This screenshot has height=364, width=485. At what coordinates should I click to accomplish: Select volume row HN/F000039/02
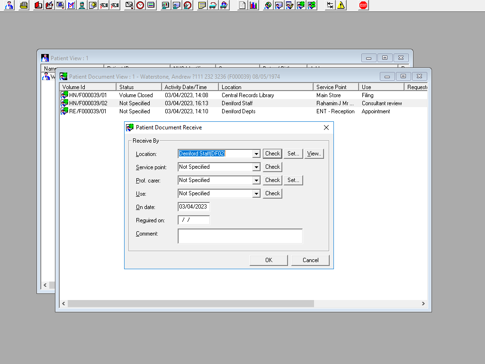(x=243, y=103)
